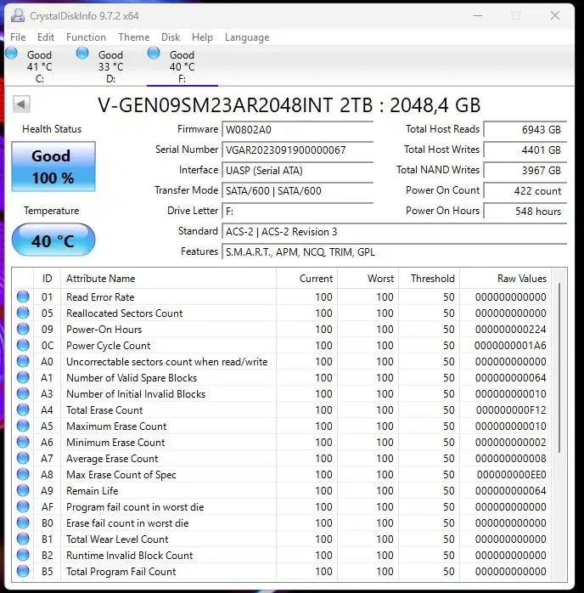Click the Firmware field W0802A0
Viewport: 584px width, 593px height.
tap(298, 130)
